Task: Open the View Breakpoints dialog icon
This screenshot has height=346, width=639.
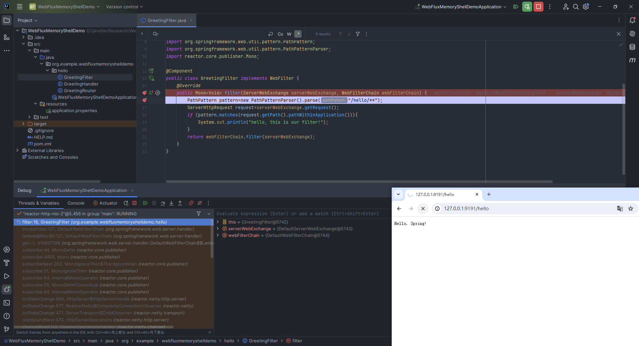Action: pos(191,203)
